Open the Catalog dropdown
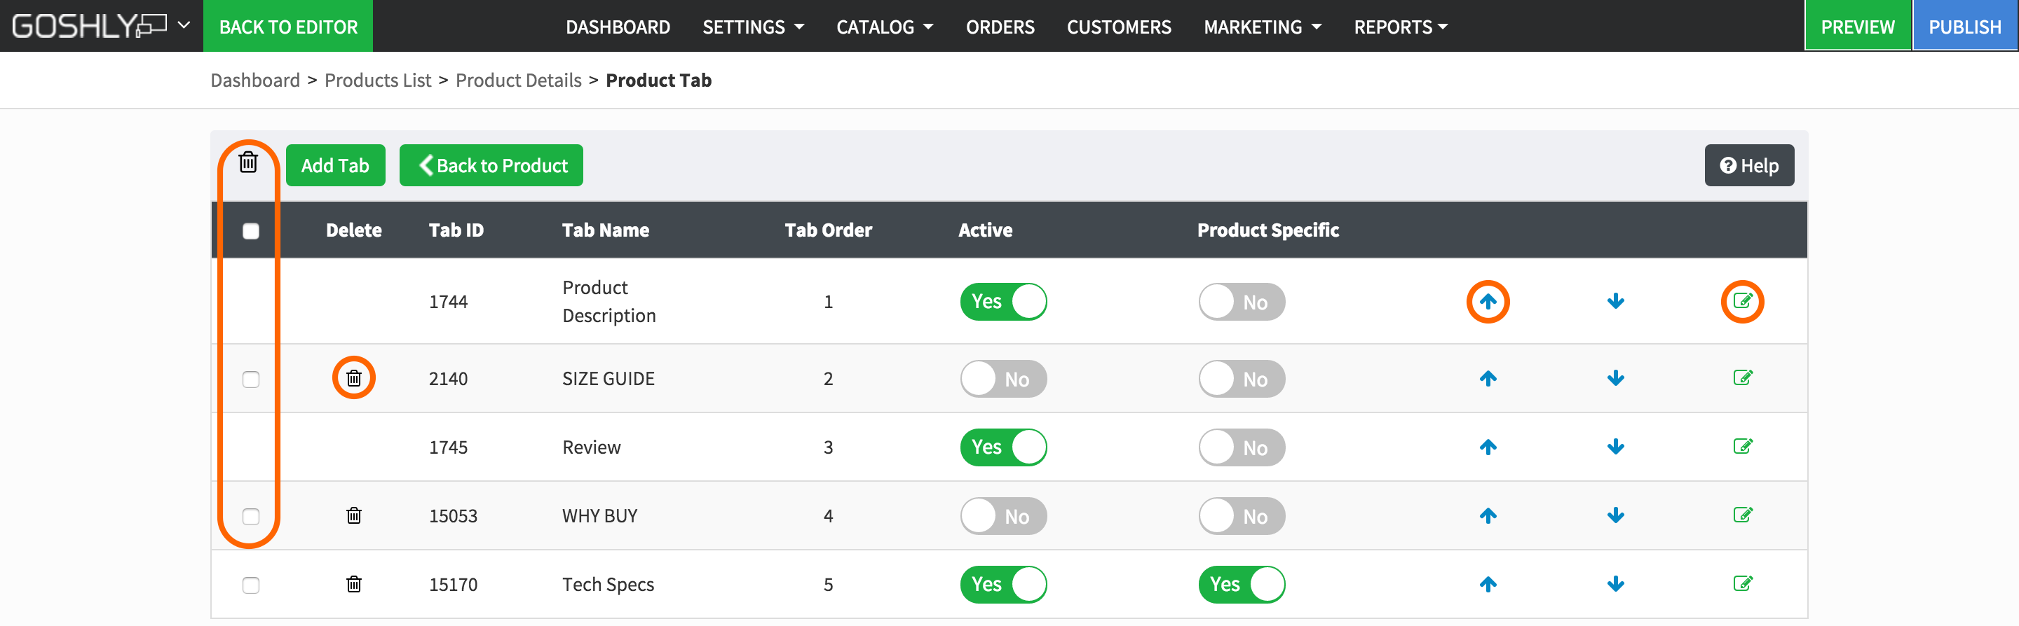The height and width of the screenshot is (626, 2019). (884, 27)
